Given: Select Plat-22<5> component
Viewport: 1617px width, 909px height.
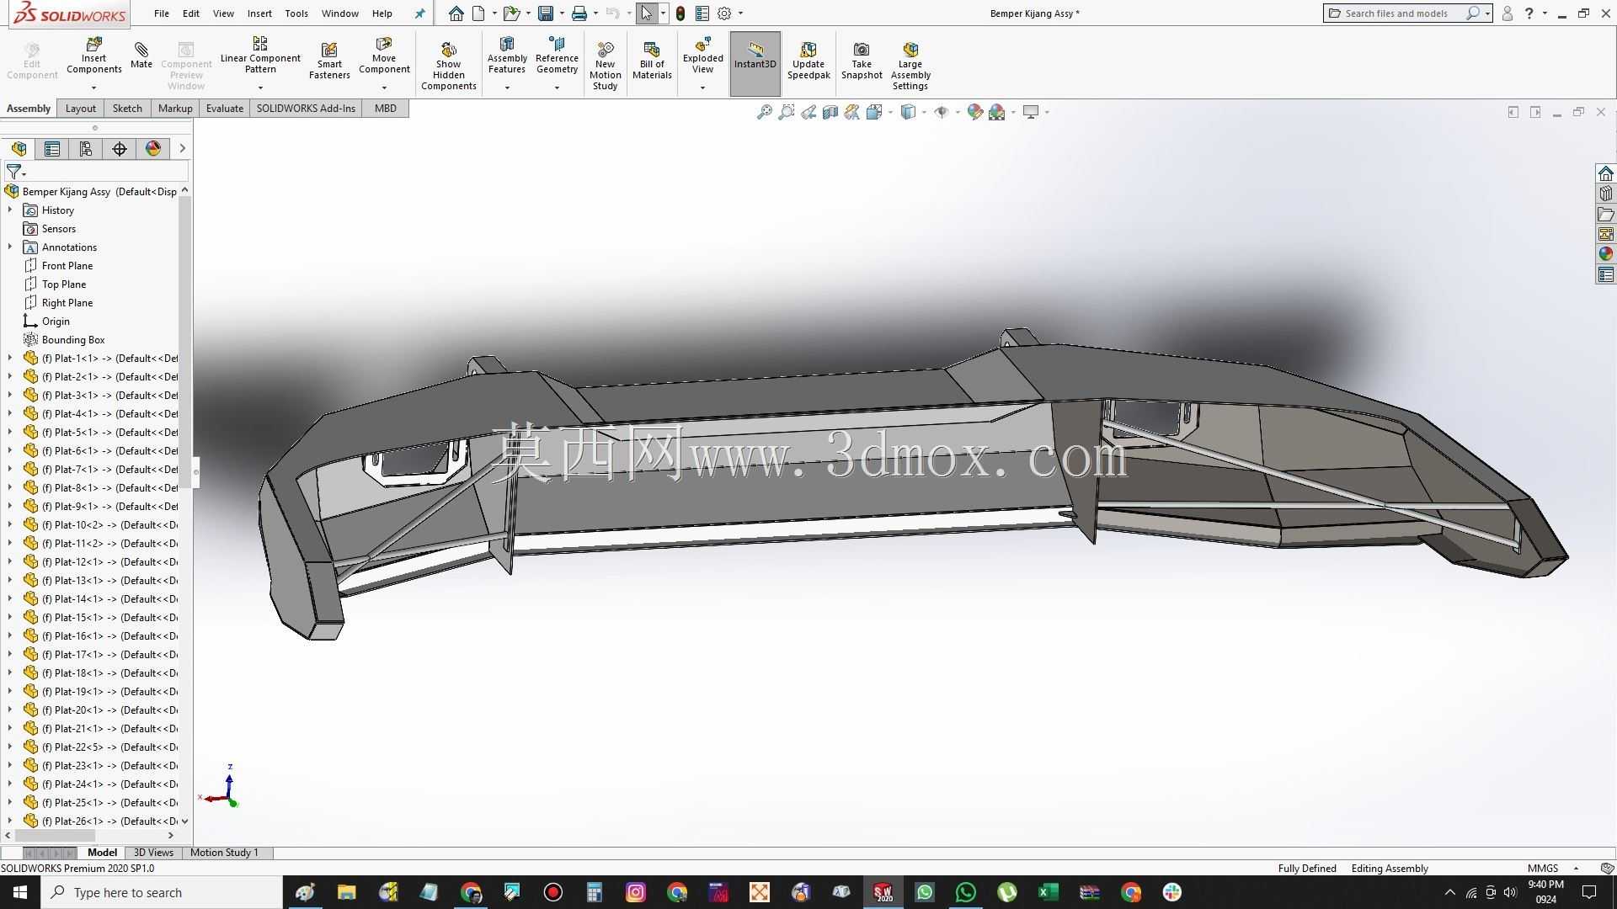Looking at the screenshot, I should [x=100, y=747].
